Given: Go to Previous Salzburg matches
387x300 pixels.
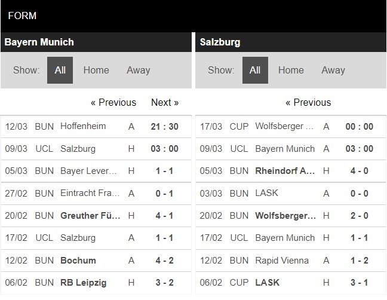Looking at the screenshot, I should [308, 102].
